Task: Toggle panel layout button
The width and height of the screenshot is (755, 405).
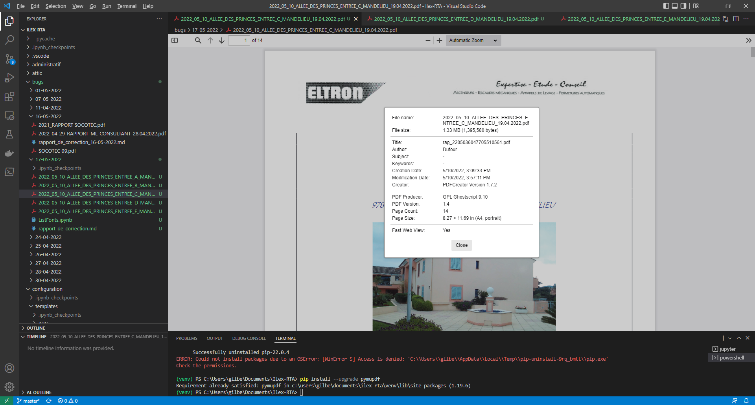Action: tap(675, 6)
